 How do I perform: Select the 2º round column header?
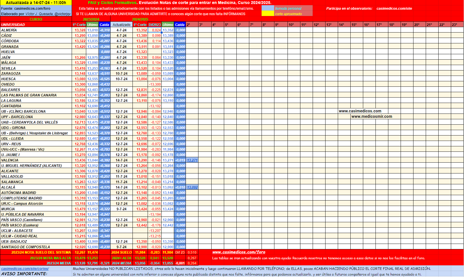[192, 25]
